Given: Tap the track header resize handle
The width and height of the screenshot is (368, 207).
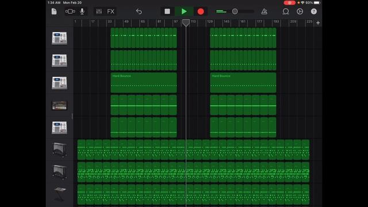Looking at the screenshot, I should point(72,116).
